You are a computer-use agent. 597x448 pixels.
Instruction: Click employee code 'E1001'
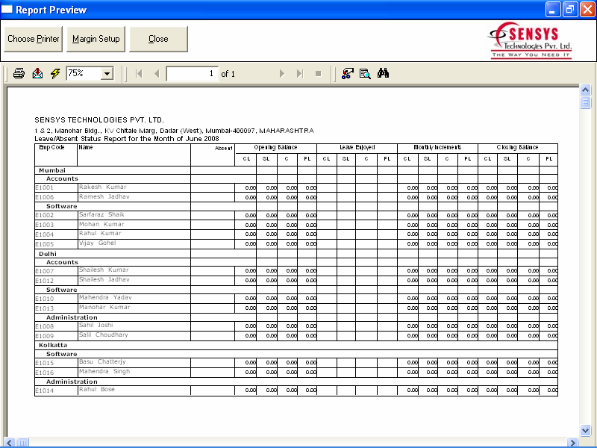pyautogui.click(x=44, y=187)
